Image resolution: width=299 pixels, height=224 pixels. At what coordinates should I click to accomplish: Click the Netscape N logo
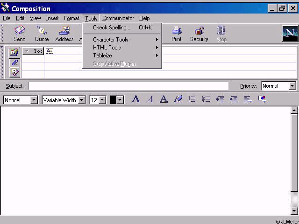click(290, 34)
